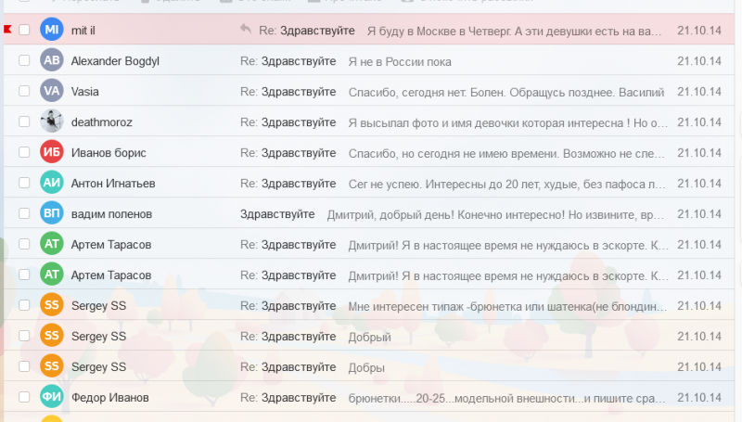Select the Антон Игнатьев email checkbox
The height and width of the screenshot is (422, 742).
[24, 183]
